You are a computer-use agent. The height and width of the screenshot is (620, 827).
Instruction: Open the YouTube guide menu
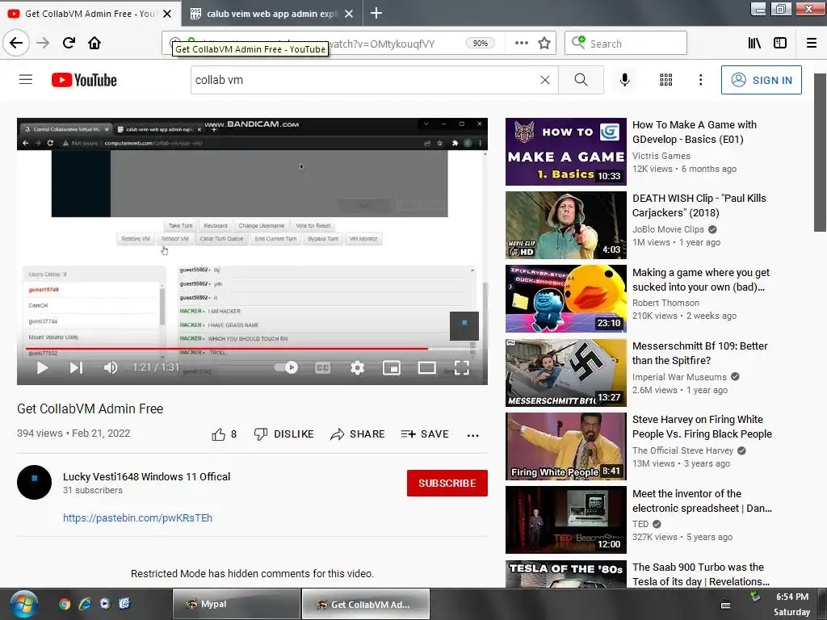click(x=26, y=80)
